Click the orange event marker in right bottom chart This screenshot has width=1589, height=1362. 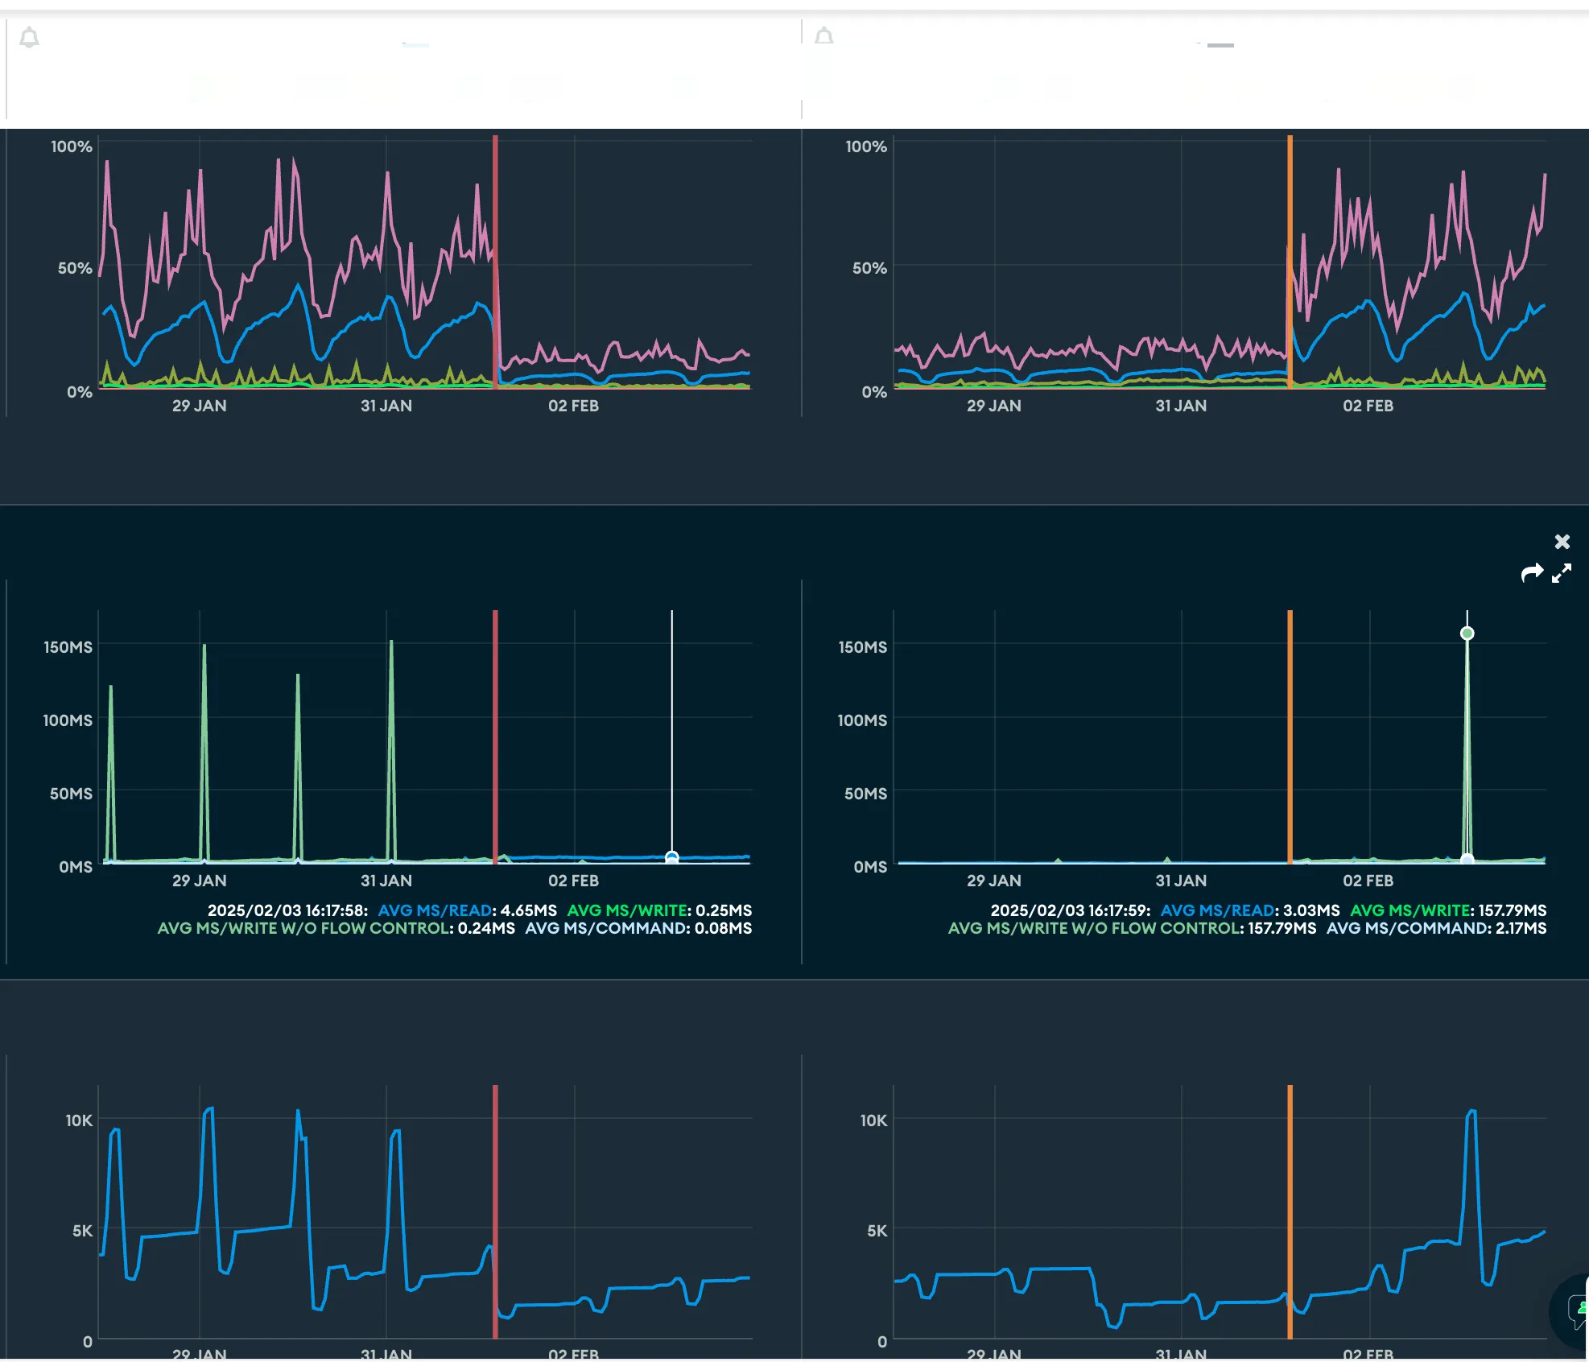1290,1211
